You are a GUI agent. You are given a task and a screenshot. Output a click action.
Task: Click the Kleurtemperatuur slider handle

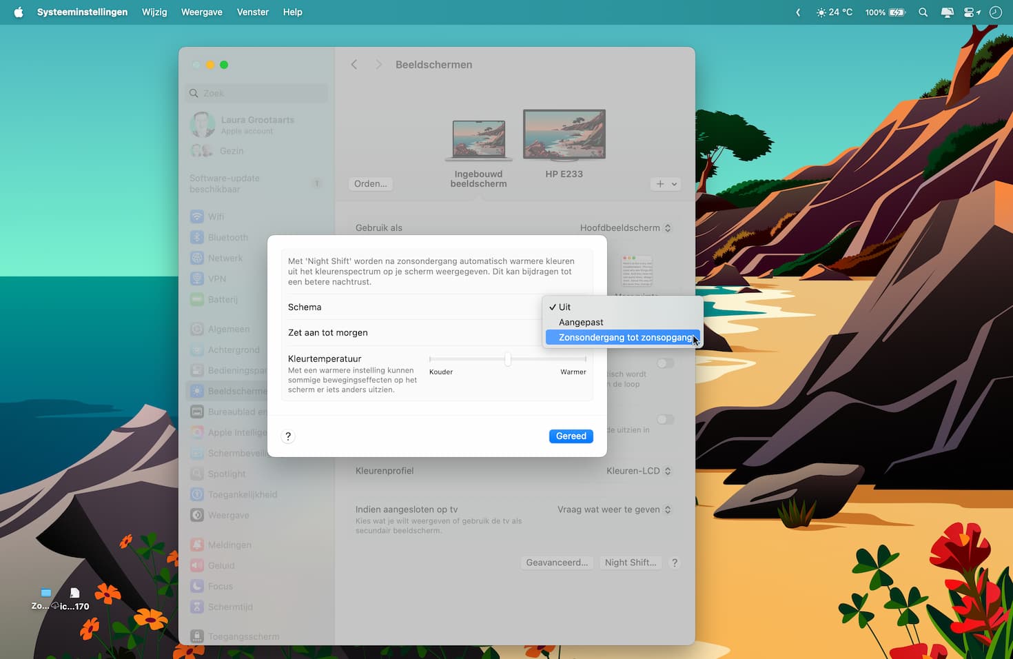(x=508, y=359)
